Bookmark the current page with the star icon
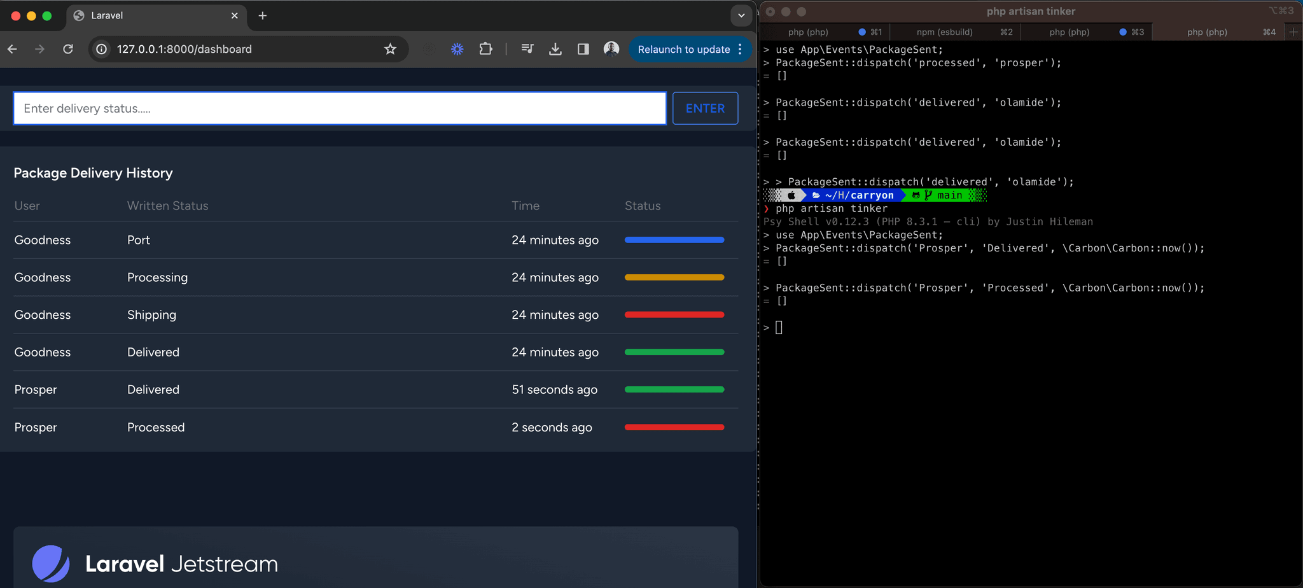This screenshot has width=1303, height=588. click(x=391, y=49)
